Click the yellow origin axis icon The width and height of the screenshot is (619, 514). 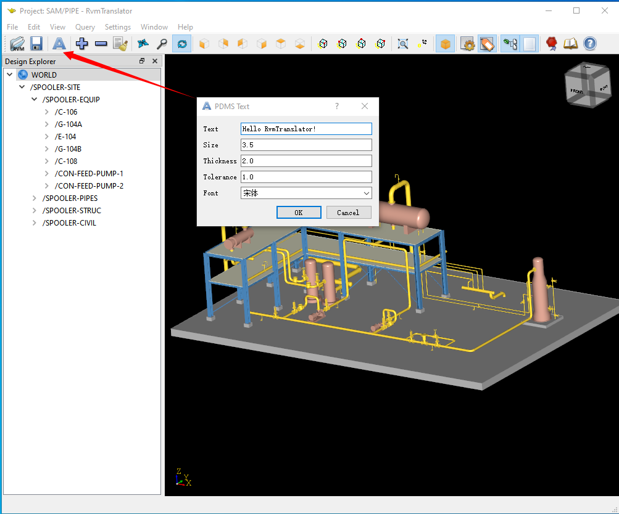pos(422,44)
